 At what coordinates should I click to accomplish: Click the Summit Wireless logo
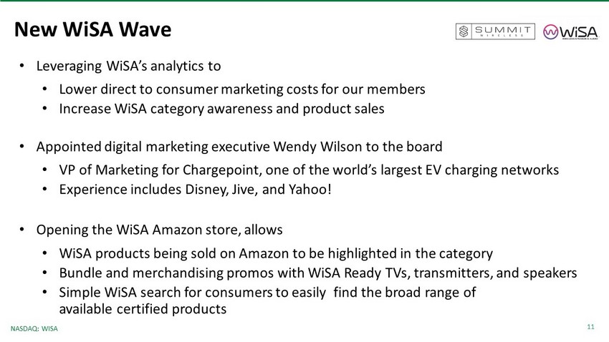click(x=495, y=31)
